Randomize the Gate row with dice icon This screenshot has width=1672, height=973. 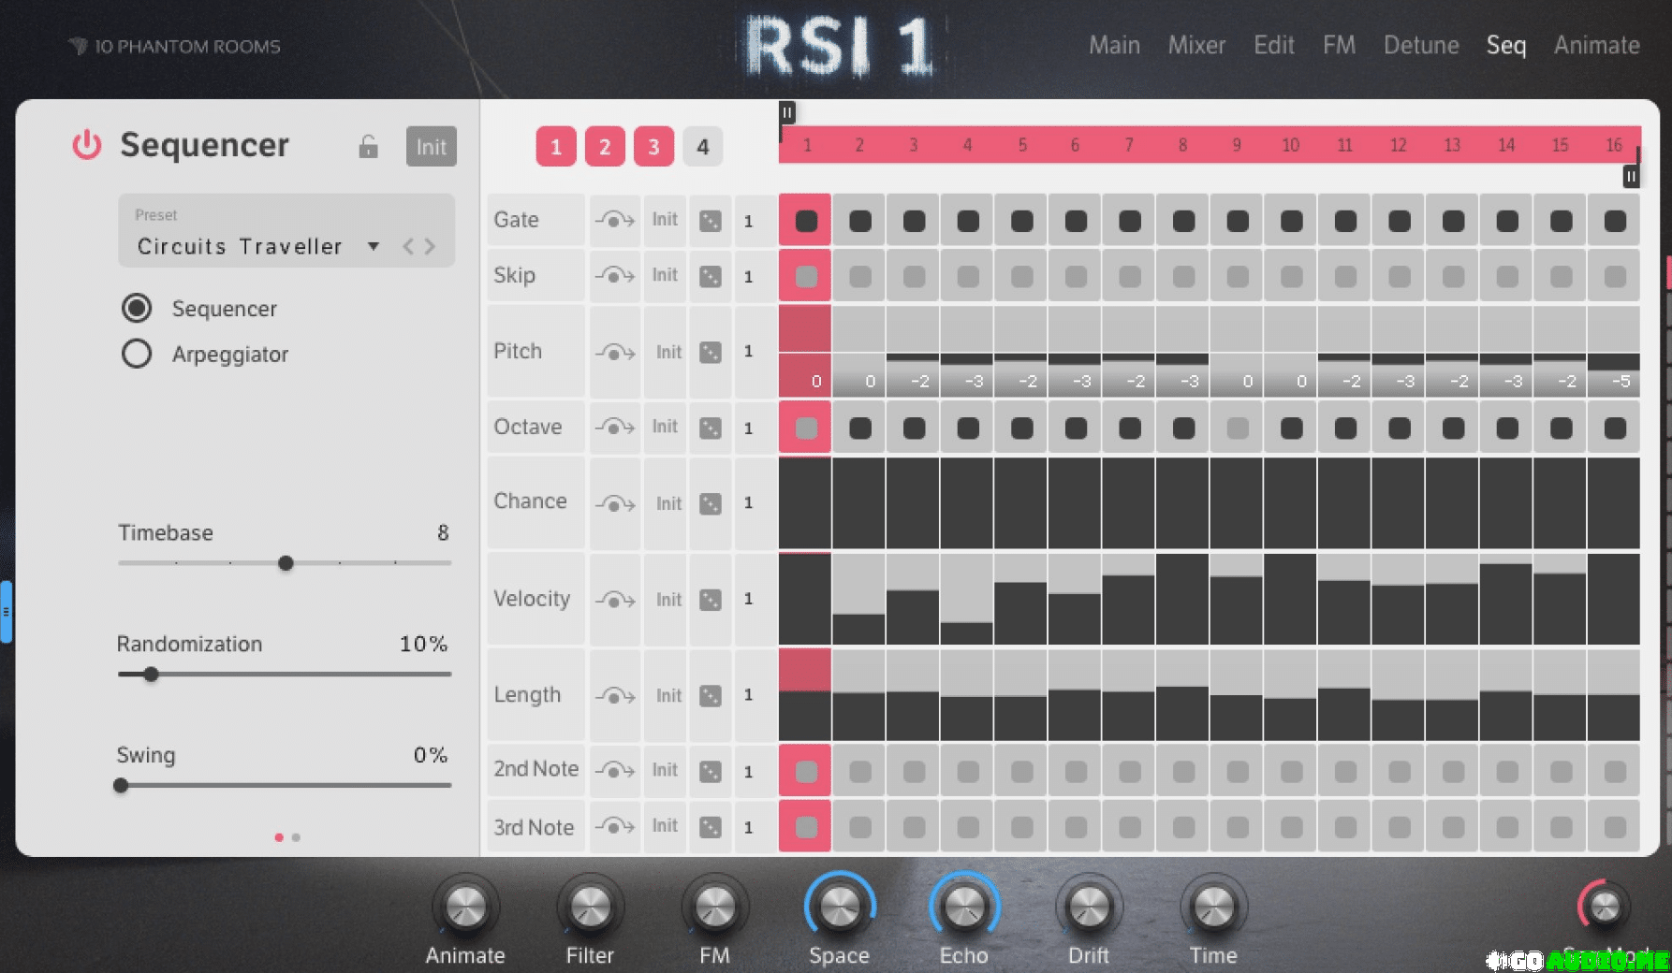click(711, 221)
